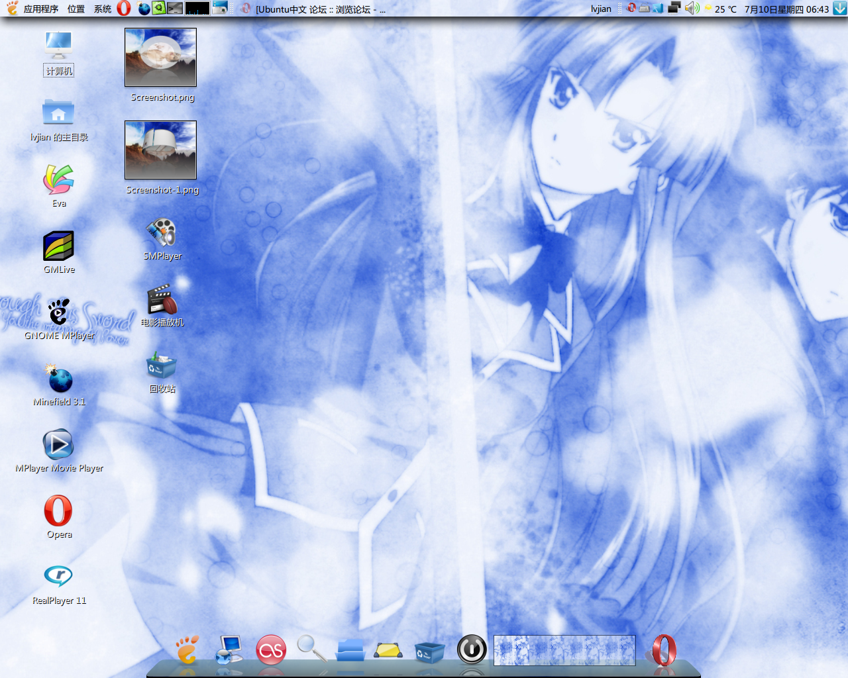This screenshot has width=848, height=678.
Task: Click Opera launcher in top panel
Action: tap(124, 8)
